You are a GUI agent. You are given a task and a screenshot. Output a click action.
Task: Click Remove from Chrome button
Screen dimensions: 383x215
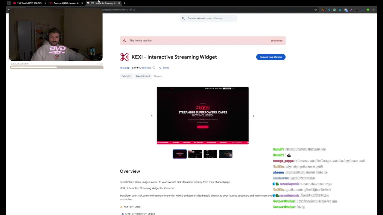click(271, 57)
